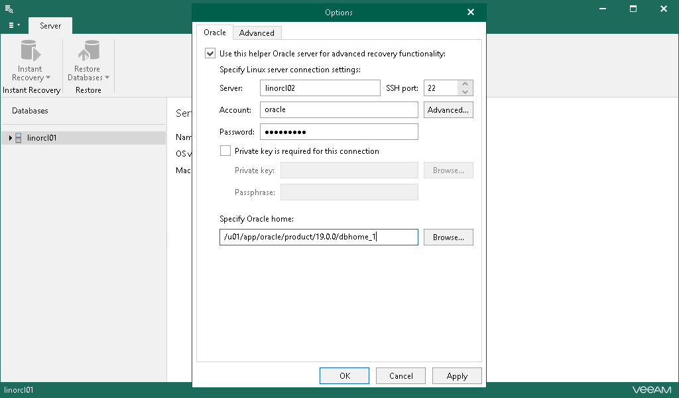Click the Server name field linorcl02
The width and height of the screenshot is (679, 398).
coord(320,88)
